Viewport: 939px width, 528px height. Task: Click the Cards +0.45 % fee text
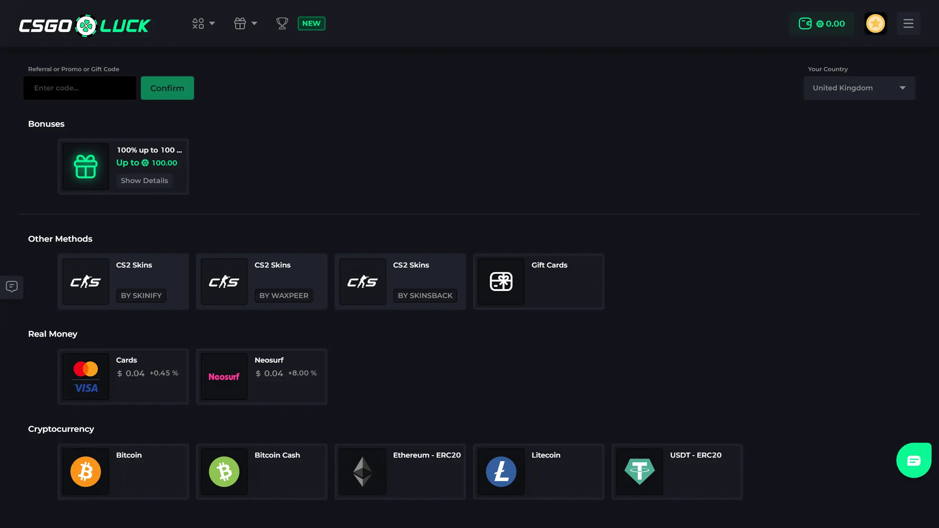coord(164,373)
